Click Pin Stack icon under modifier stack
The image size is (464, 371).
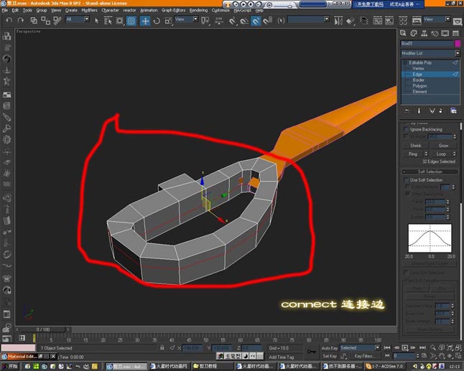click(x=407, y=111)
